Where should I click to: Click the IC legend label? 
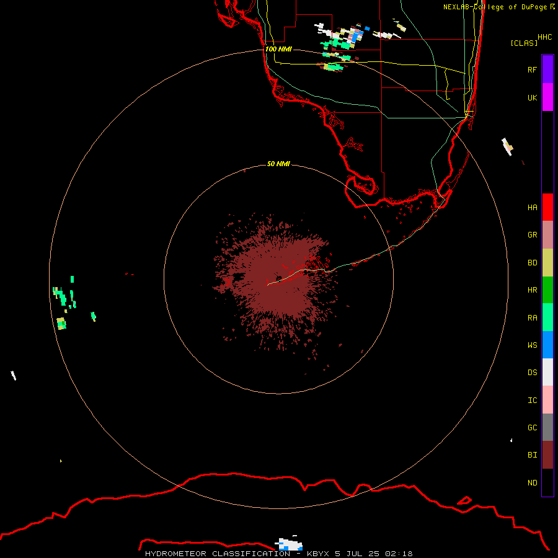coord(532,400)
